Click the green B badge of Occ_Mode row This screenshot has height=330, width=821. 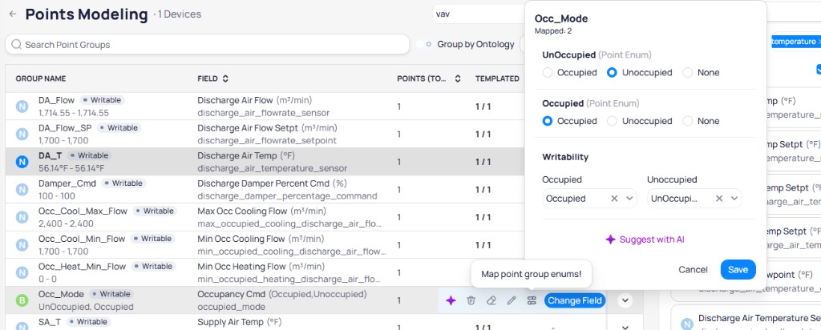(22, 300)
